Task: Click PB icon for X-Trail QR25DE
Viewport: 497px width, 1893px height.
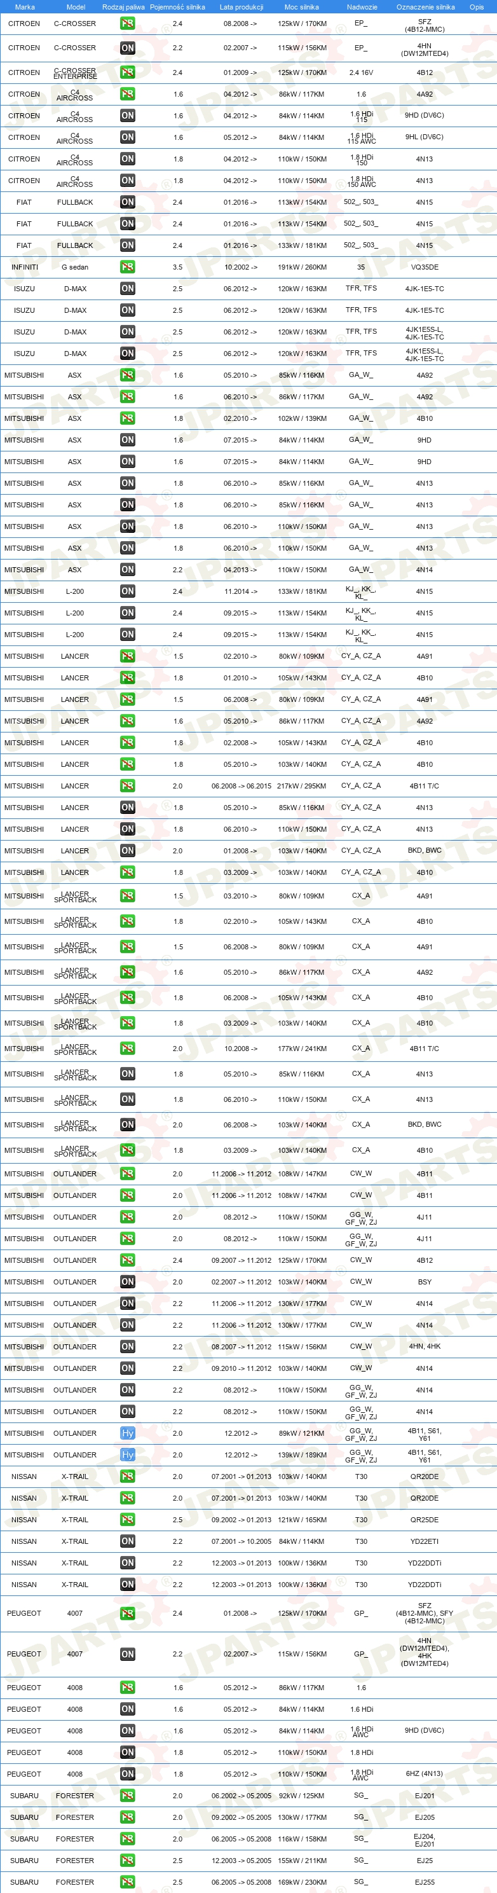Action: point(128,1520)
